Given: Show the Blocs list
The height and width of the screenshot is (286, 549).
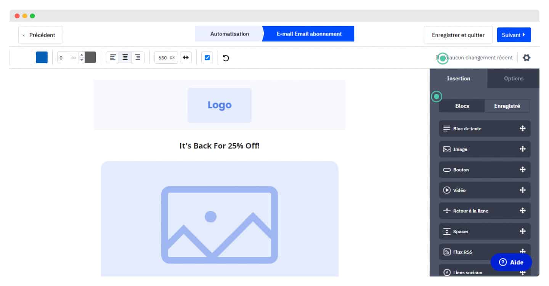Looking at the screenshot, I should (462, 106).
